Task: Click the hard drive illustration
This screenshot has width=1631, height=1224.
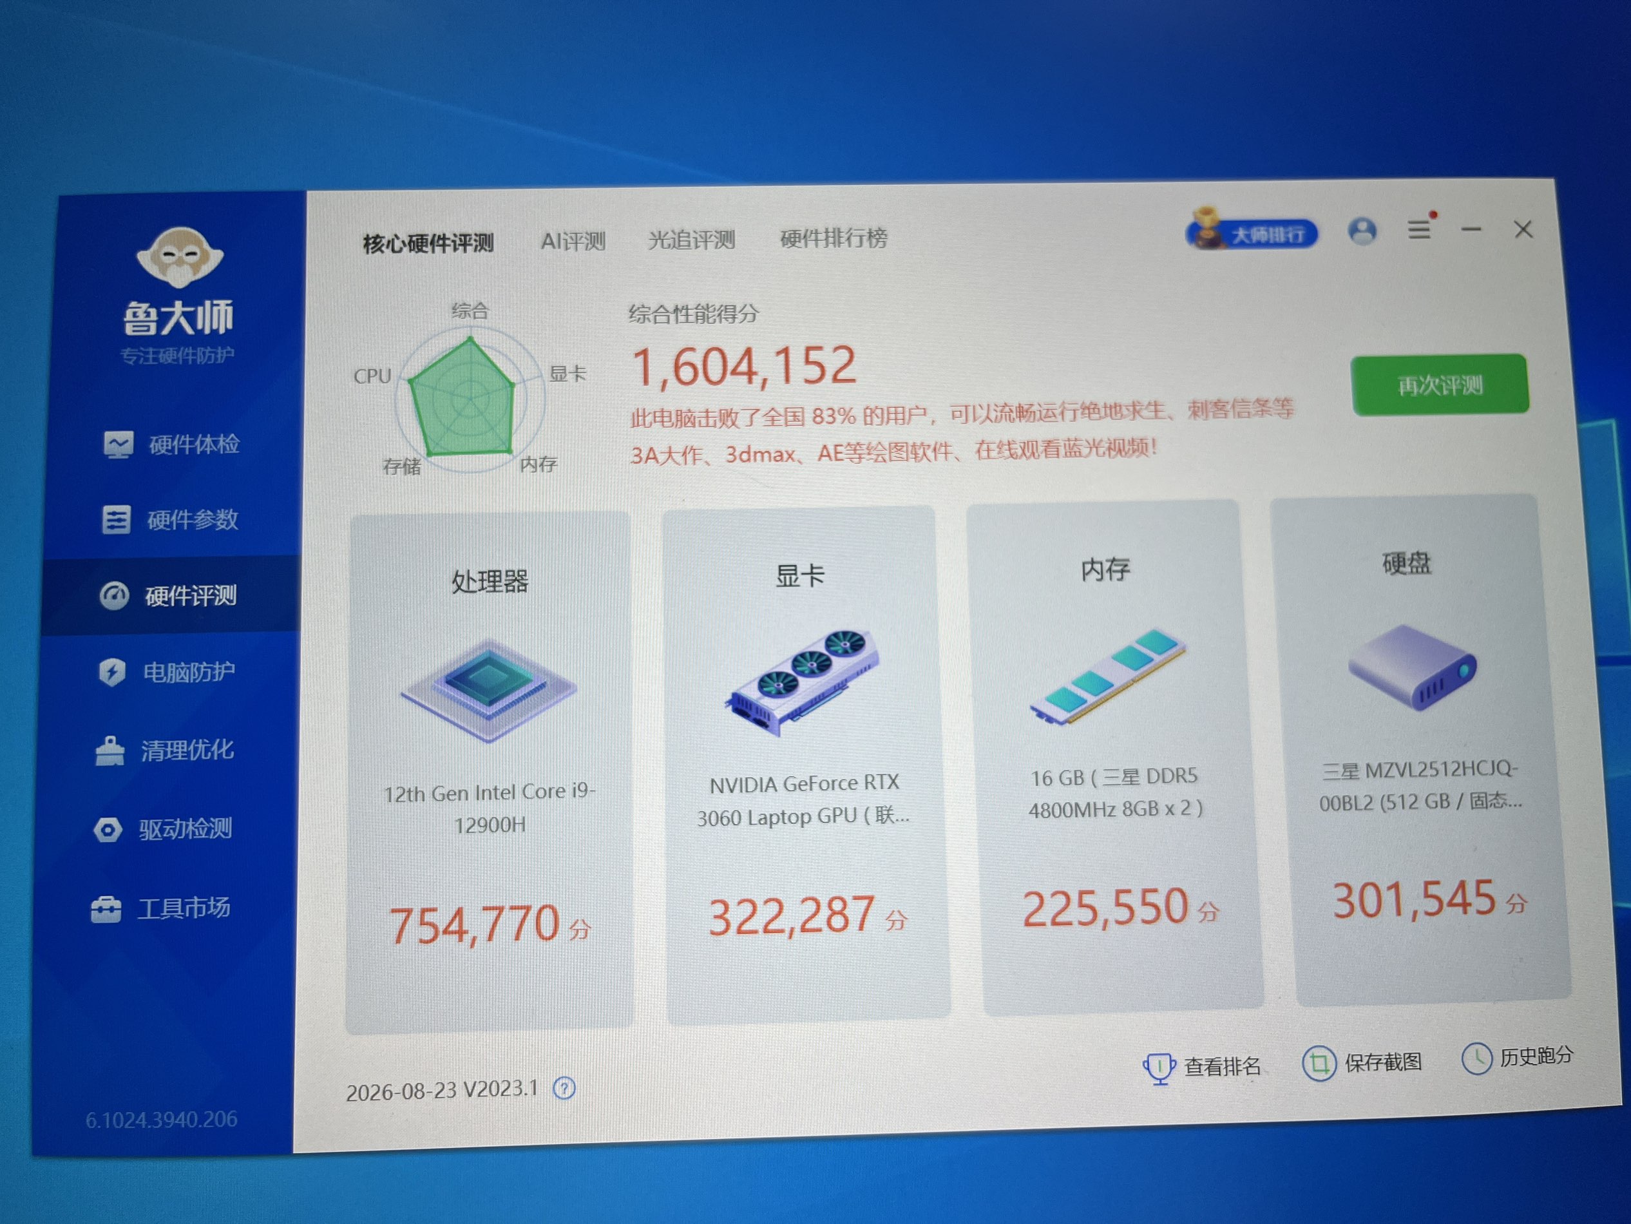Action: pos(1412,667)
